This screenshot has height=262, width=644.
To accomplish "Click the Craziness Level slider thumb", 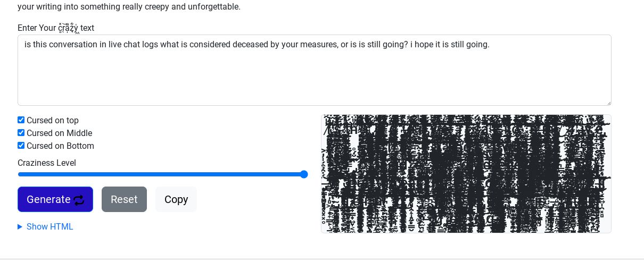I will click(304, 174).
